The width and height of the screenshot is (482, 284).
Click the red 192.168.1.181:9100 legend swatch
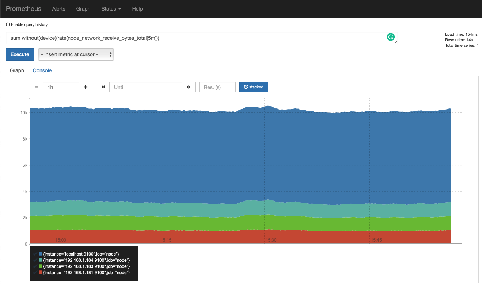pos(41,273)
